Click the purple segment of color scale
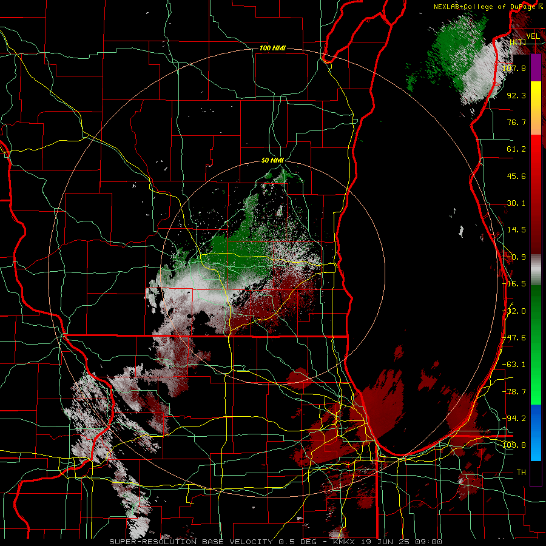This screenshot has width=546, height=546. [536, 67]
